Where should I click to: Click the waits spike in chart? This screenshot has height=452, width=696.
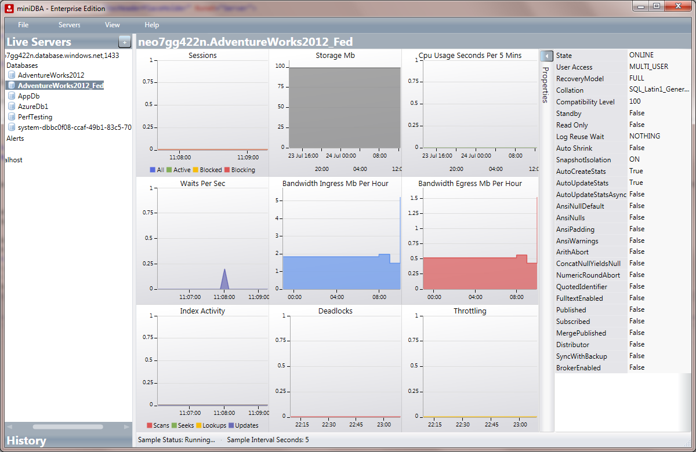(225, 279)
